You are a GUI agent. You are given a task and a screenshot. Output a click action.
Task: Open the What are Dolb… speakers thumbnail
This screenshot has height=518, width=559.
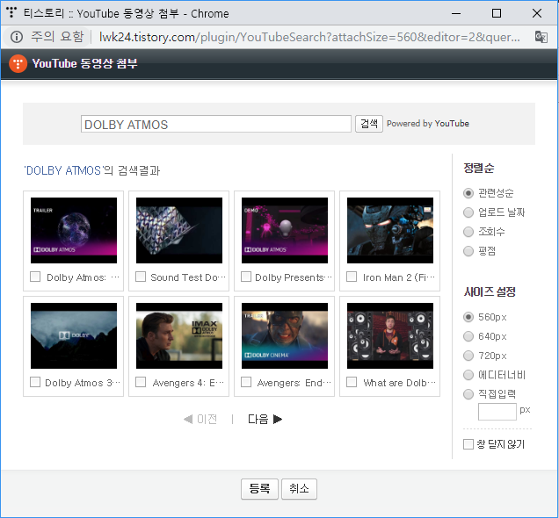(x=390, y=335)
